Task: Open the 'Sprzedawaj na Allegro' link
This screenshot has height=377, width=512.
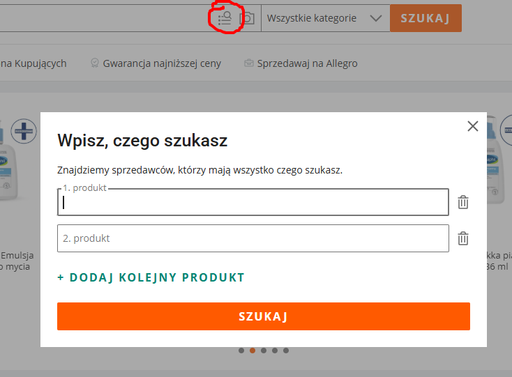Action: (x=307, y=63)
